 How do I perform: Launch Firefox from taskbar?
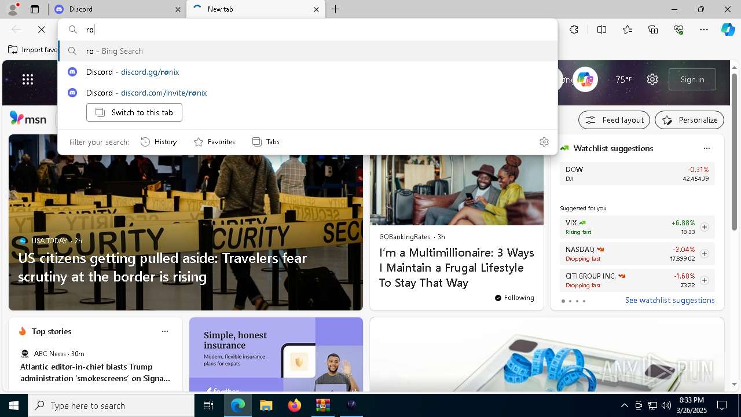(x=294, y=405)
